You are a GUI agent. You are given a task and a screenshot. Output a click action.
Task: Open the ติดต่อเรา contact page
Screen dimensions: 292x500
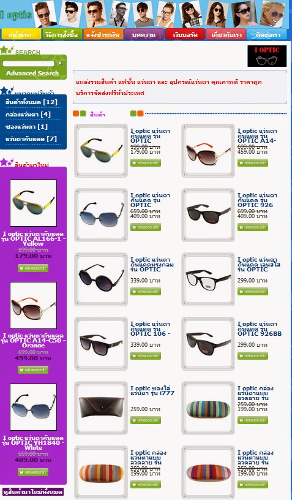[266, 34]
